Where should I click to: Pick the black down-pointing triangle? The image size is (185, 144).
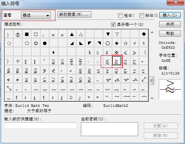point(108,34)
